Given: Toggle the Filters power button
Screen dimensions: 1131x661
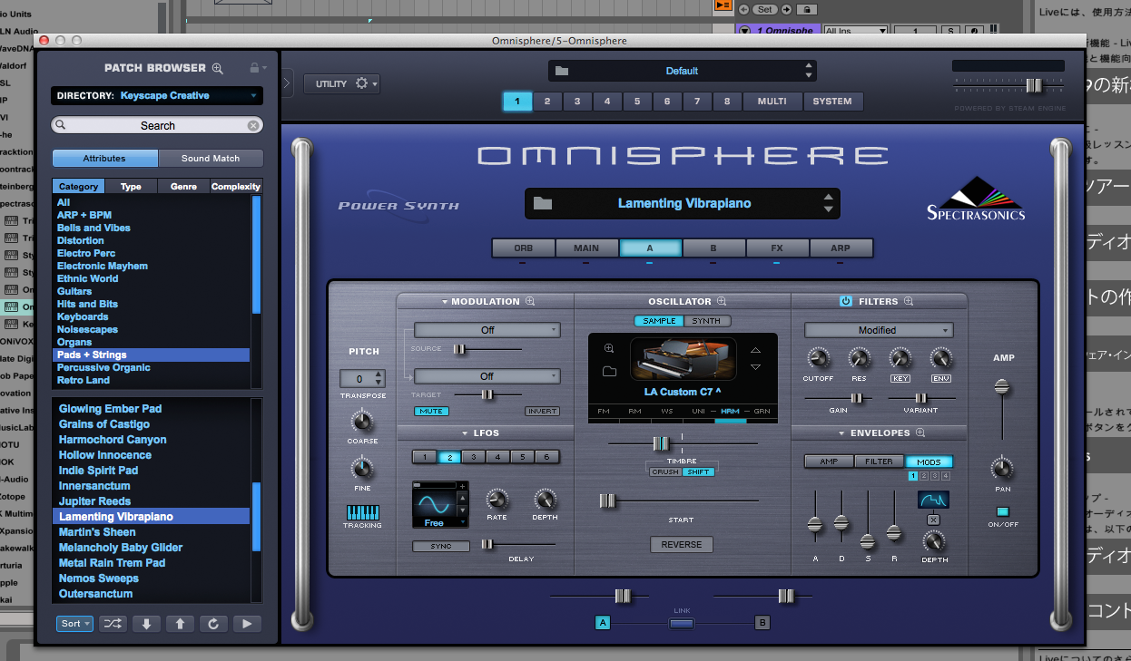Looking at the screenshot, I should pyautogui.click(x=846, y=301).
